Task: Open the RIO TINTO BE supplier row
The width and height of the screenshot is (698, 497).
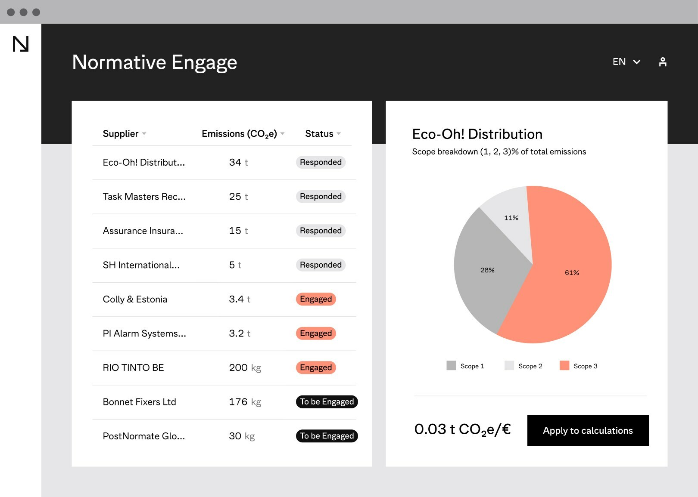Action: tap(133, 368)
